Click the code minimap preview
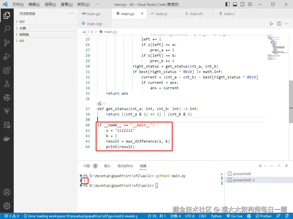The width and height of the screenshot is (293, 219). pyautogui.click(x=277, y=47)
